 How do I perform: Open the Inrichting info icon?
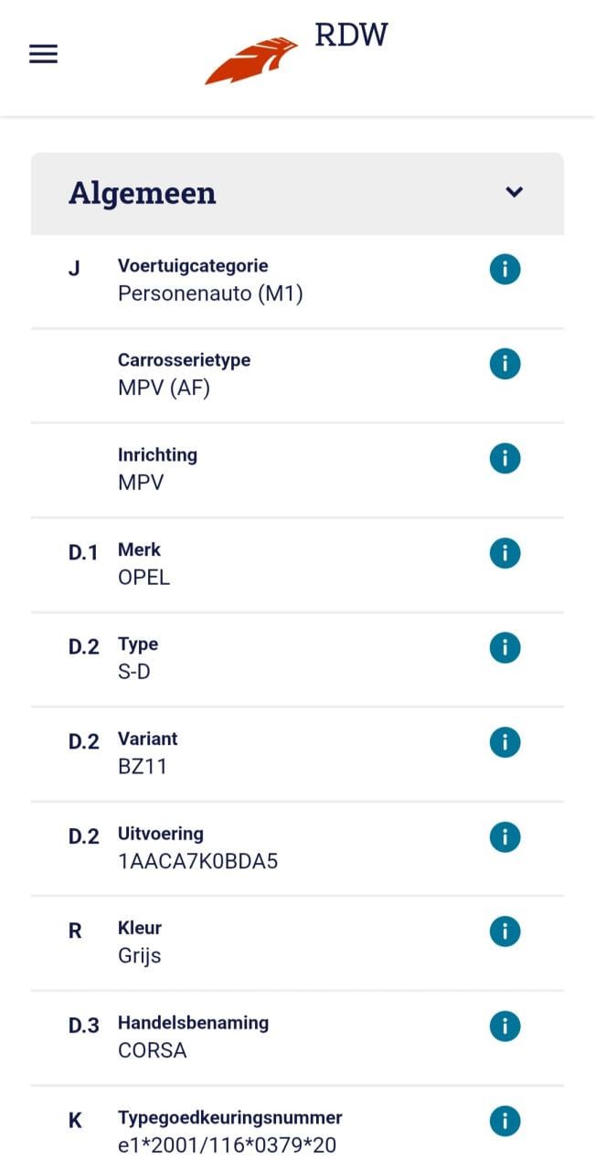[x=505, y=458]
